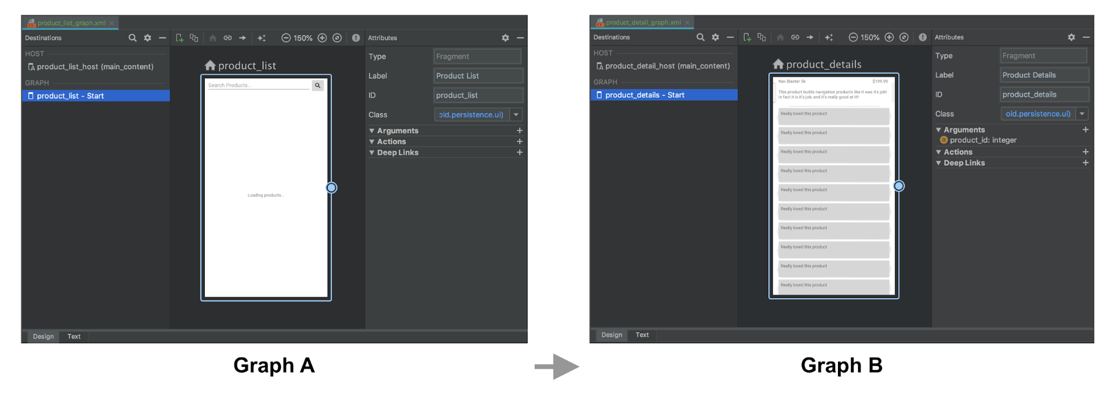Open the Class dropdown in Graph B's Attributes
The width and height of the screenshot is (1116, 393).
click(x=1082, y=114)
